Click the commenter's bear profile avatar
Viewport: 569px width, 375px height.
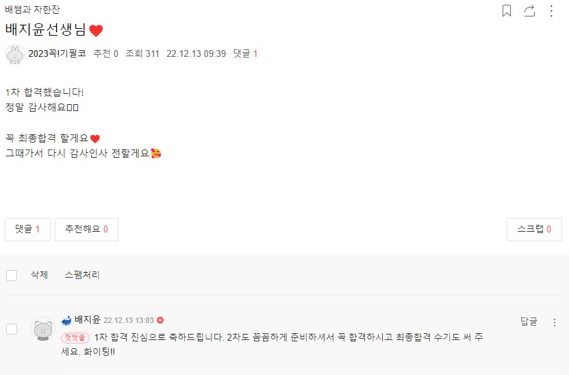(x=44, y=328)
